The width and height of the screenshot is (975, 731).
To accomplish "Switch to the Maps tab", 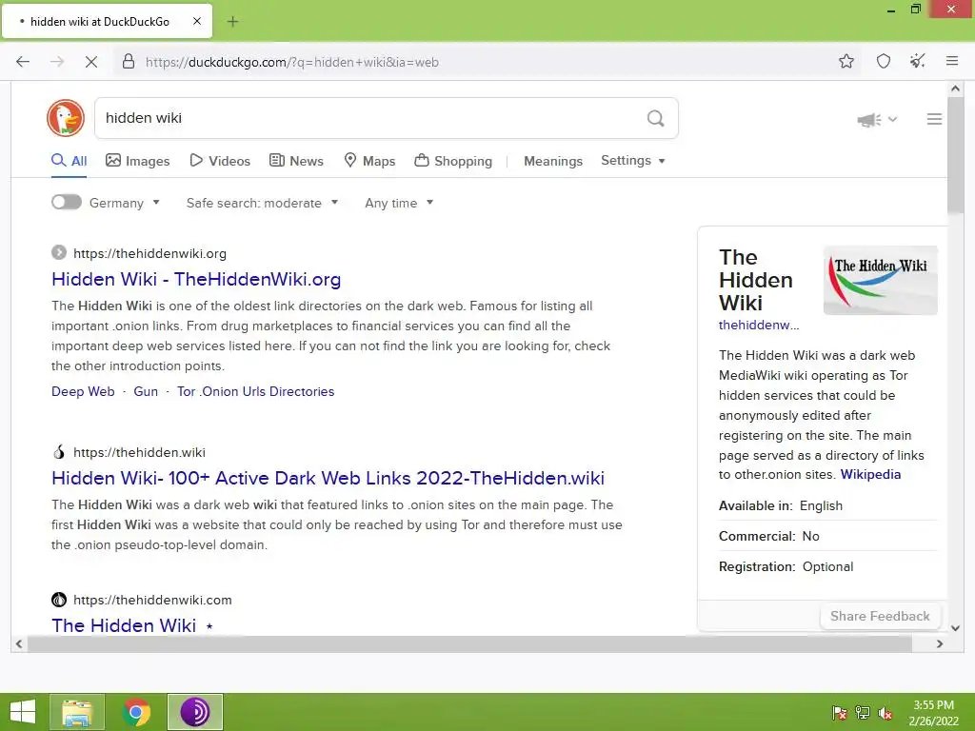I will point(370,160).
